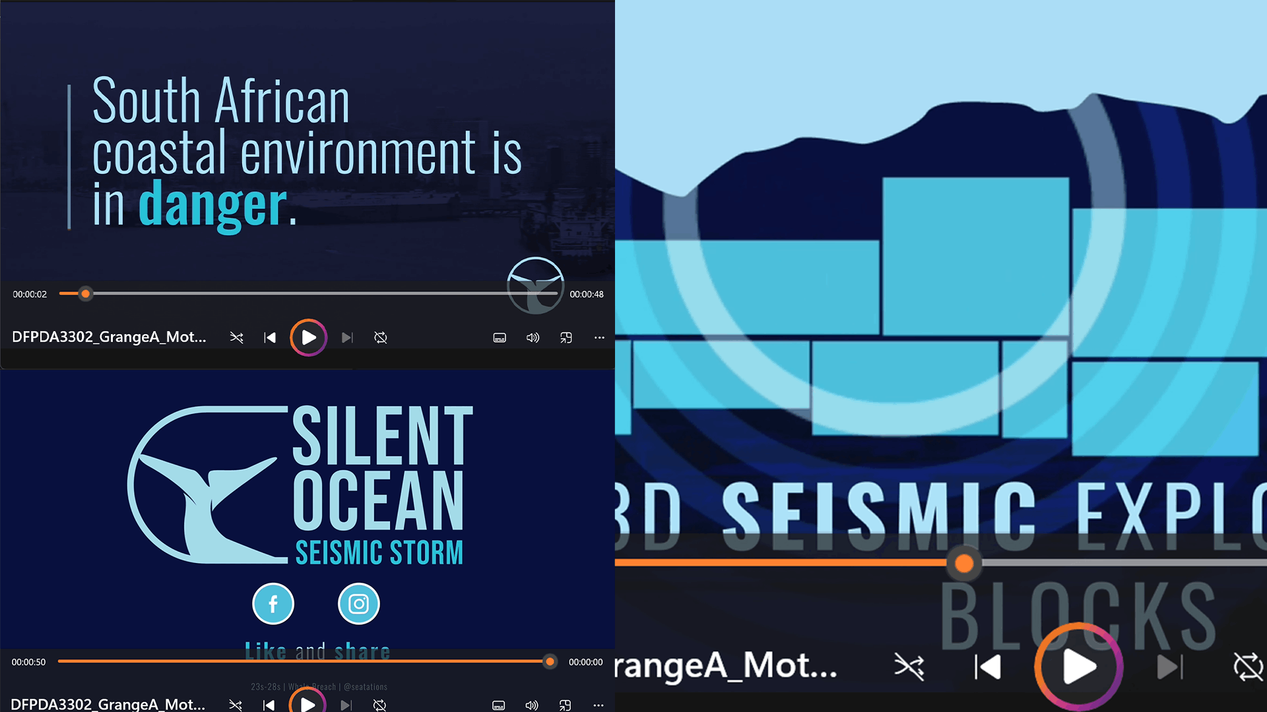The width and height of the screenshot is (1267, 712).
Task: Toggle shuffle in the player at 00:00:02
Action: [236, 338]
